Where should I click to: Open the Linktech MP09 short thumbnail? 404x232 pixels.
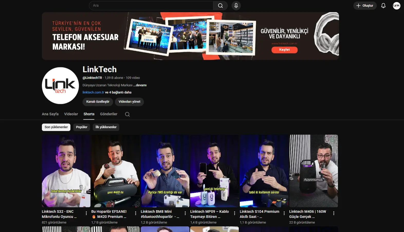[x=214, y=171]
